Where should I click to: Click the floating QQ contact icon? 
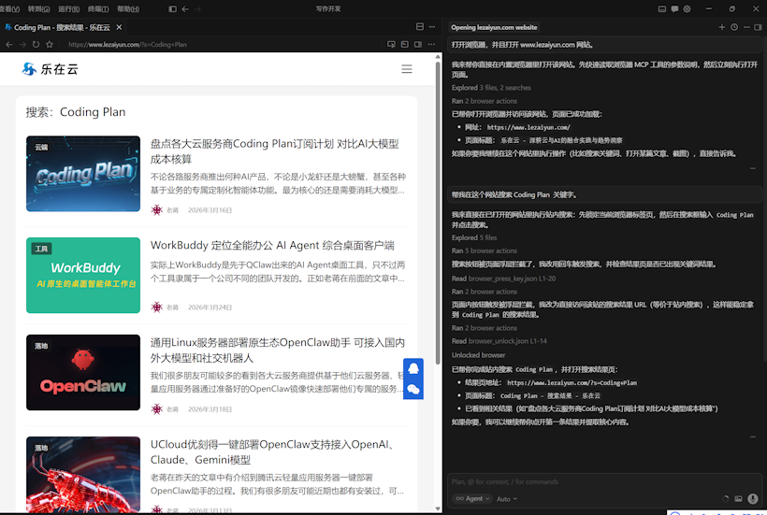pyautogui.click(x=413, y=368)
